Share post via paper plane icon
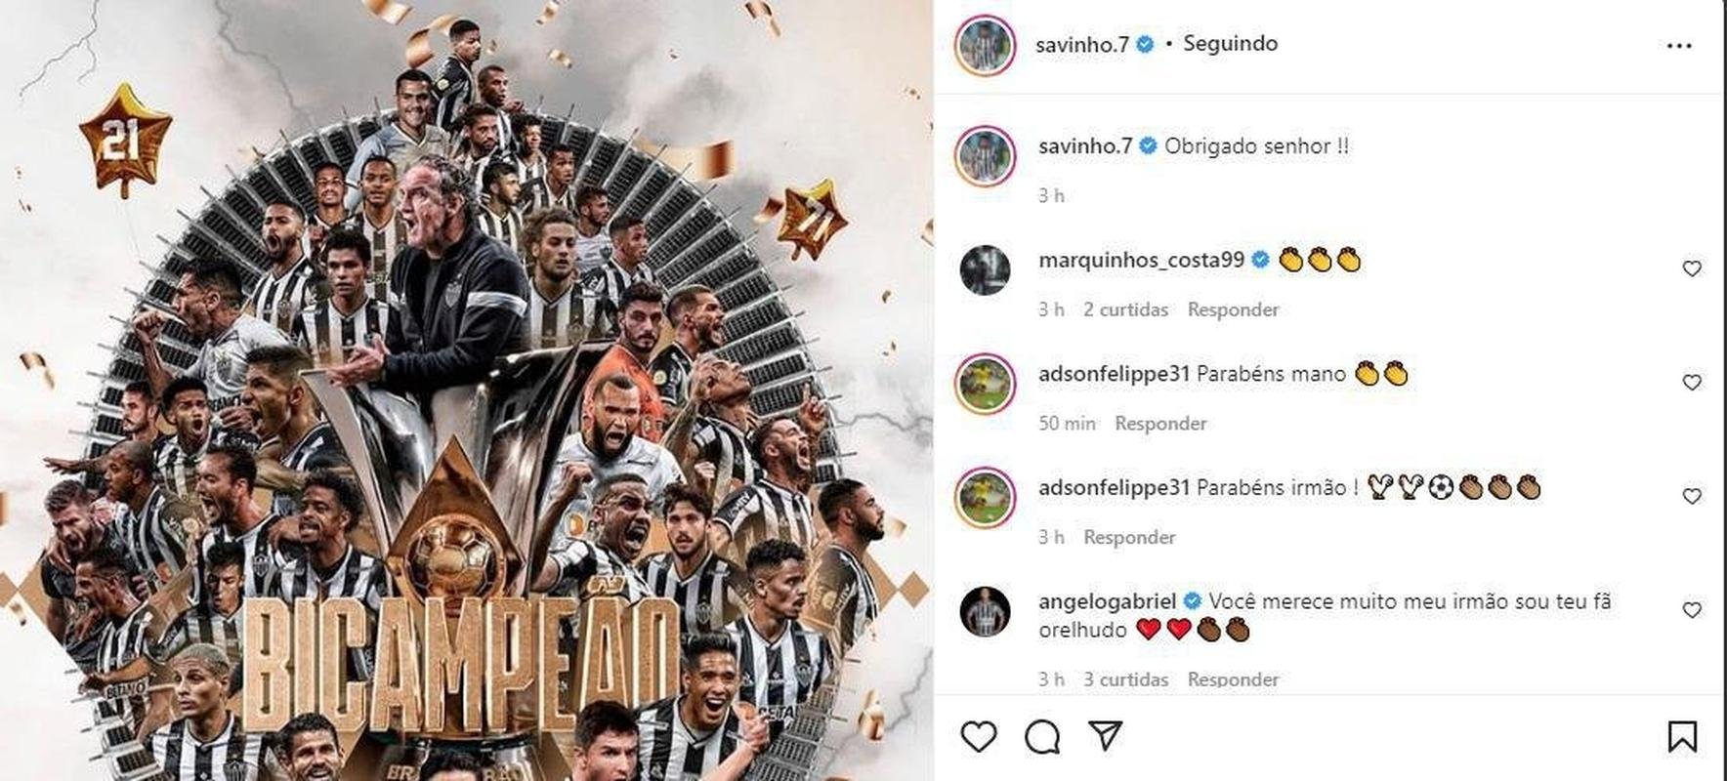The height and width of the screenshot is (781, 1727). pos(1106,735)
